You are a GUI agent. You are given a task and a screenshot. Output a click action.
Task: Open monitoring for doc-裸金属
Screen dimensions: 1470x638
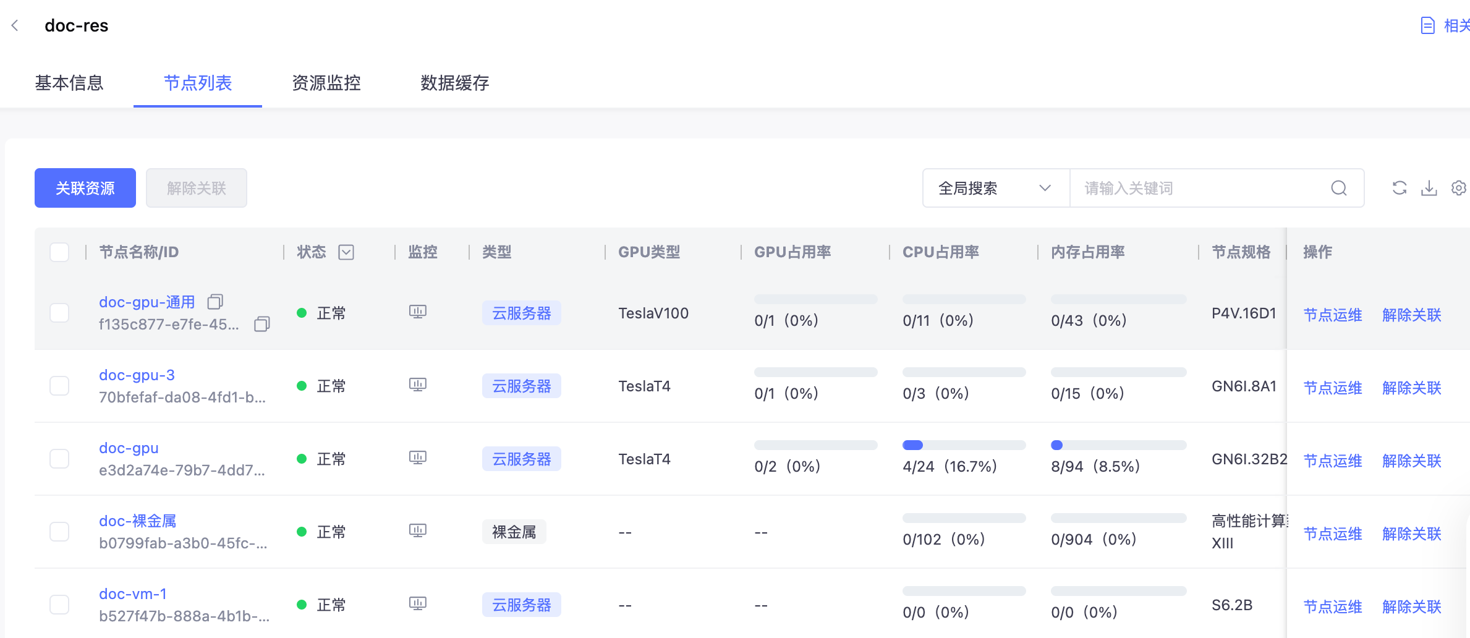418,531
